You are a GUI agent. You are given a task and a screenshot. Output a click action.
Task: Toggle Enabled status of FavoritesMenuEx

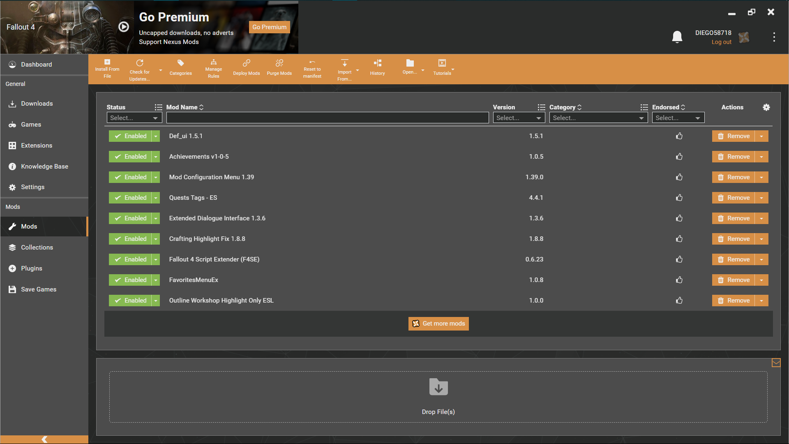[130, 280]
